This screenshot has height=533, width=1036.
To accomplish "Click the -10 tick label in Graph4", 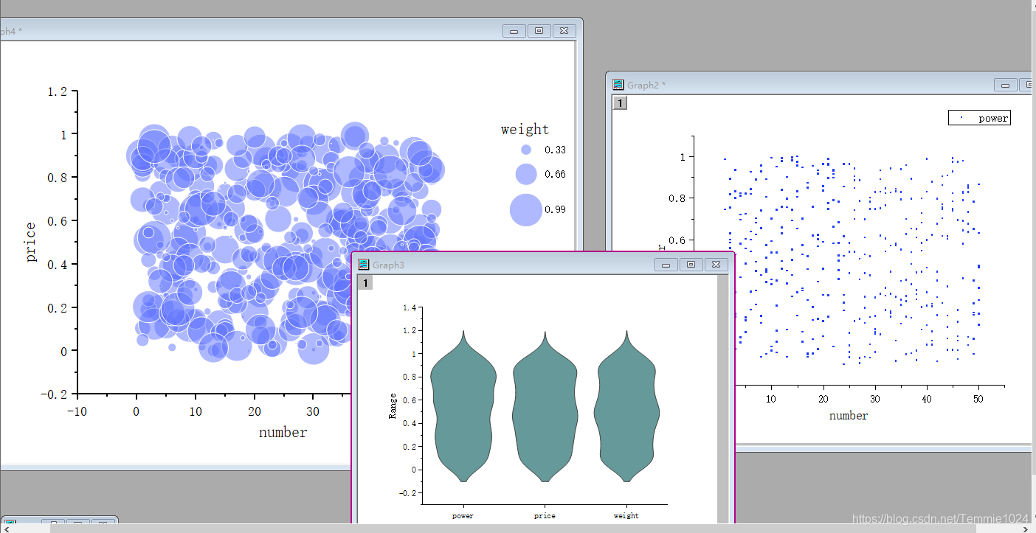I will pos(77,411).
